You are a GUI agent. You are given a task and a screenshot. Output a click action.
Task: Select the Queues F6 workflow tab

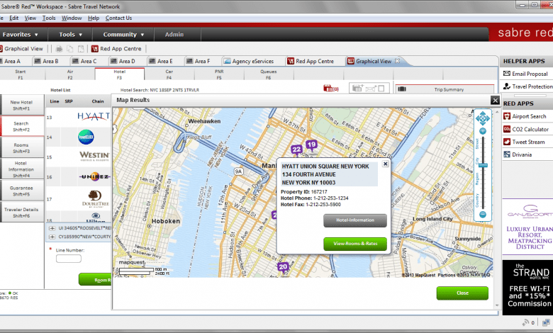click(269, 74)
